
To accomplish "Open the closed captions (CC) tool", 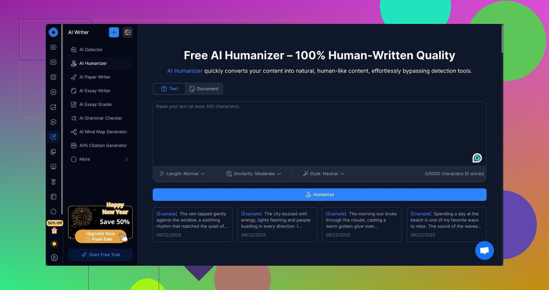I will (53, 62).
